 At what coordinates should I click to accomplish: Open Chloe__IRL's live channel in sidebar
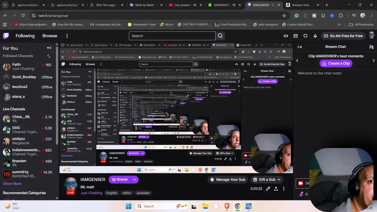27,119
